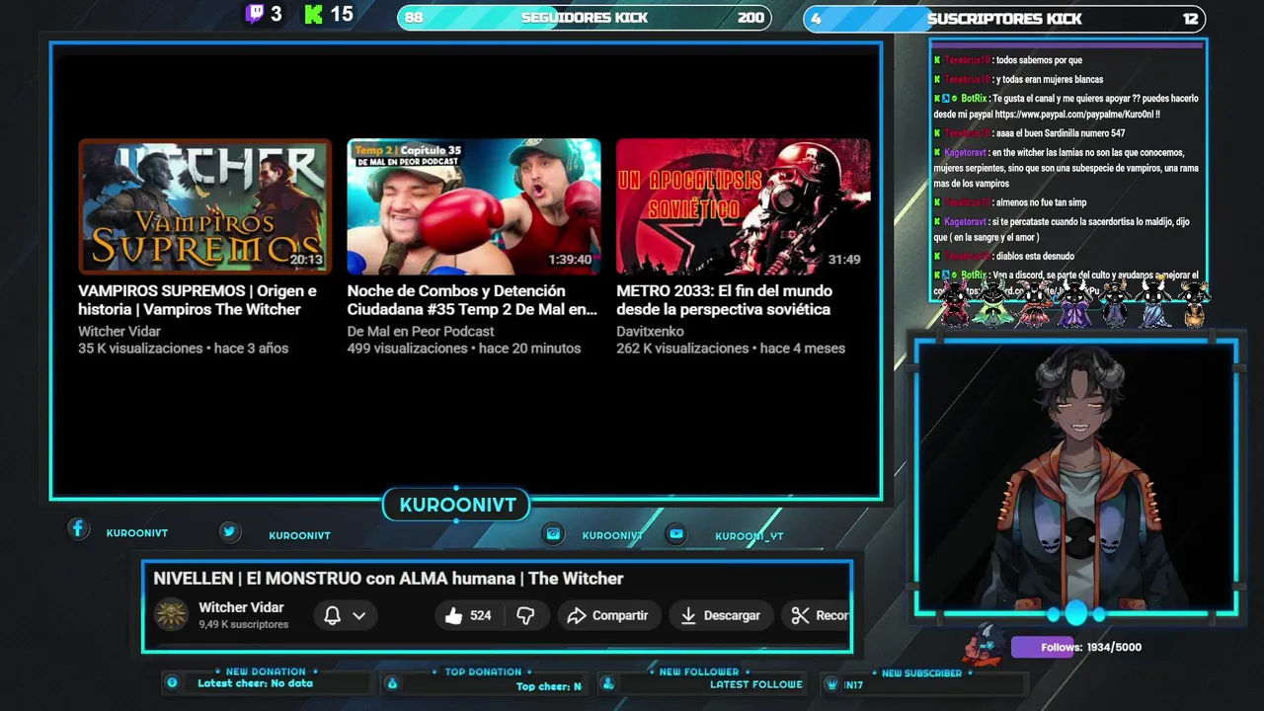Click the 9,49 K suscriptores count
The image size is (1264, 711).
pos(243,624)
